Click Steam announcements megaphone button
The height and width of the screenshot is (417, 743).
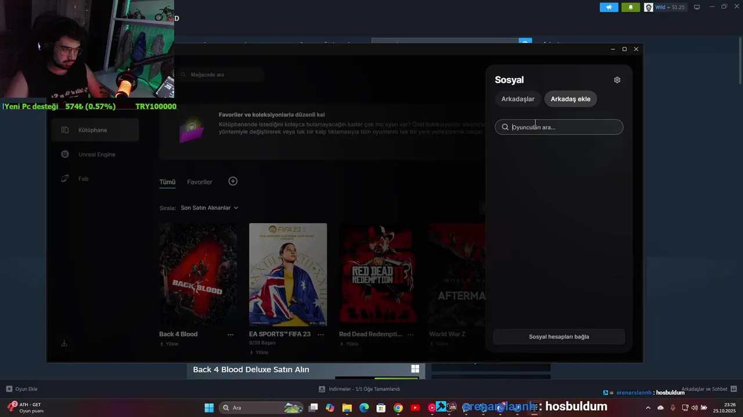click(609, 7)
